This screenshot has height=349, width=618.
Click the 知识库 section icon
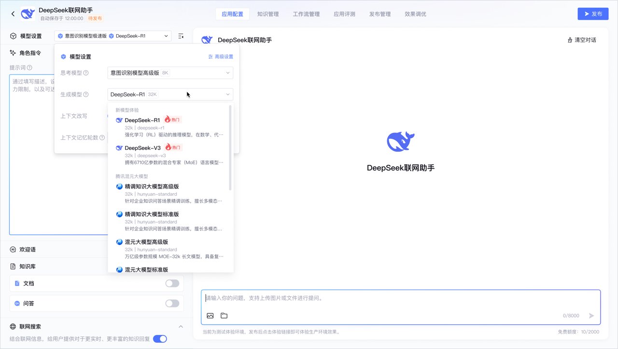tap(13, 267)
